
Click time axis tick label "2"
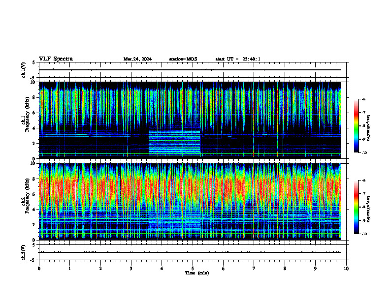[x=100, y=269]
